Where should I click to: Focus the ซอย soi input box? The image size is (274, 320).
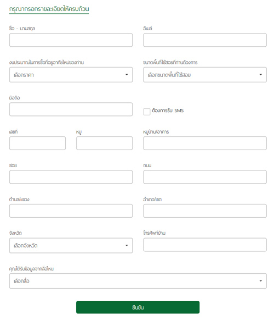pos(71,177)
